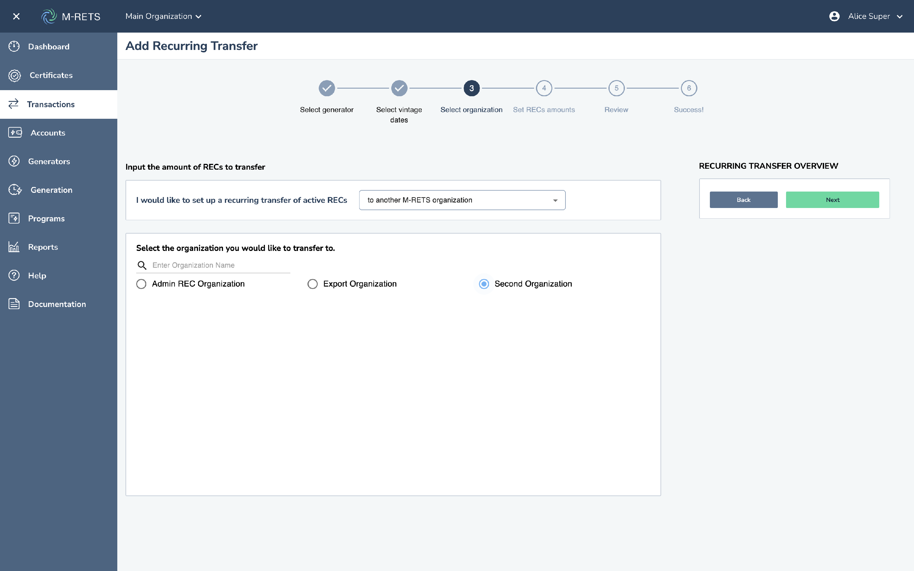
Task: Select Admin REC Organization radio button
Action: (x=141, y=284)
